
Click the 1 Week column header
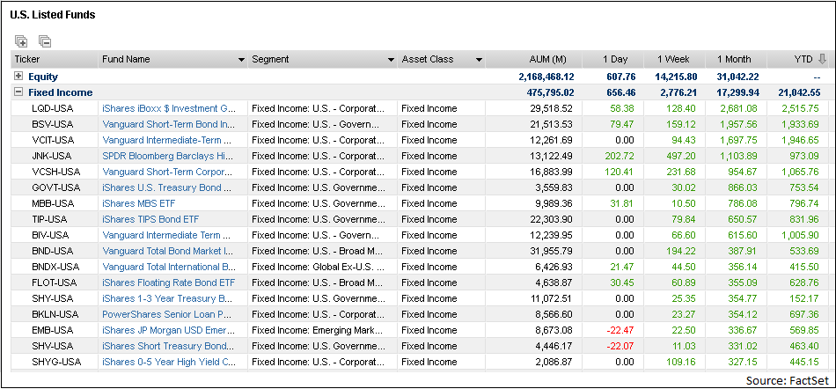click(674, 59)
